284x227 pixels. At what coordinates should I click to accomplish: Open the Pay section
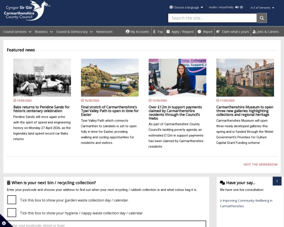158,32
